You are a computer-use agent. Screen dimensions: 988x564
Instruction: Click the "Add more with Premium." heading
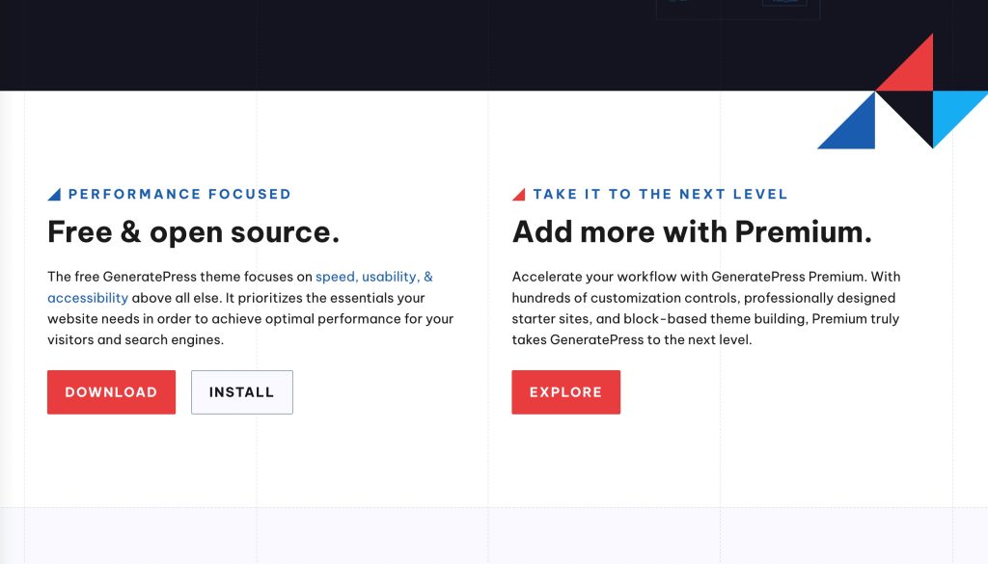tap(692, 231)
